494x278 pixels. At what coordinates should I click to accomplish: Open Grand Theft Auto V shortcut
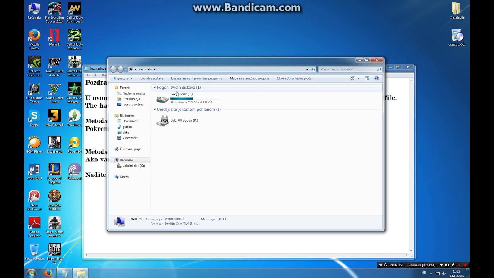click(x=54, y=93)
